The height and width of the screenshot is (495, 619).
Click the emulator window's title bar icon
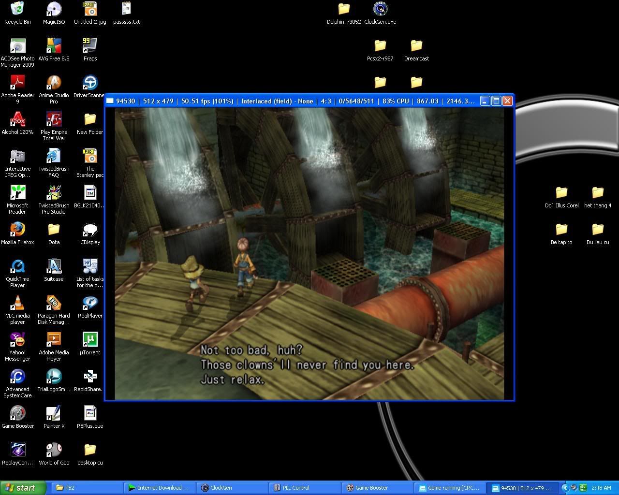(x=110, y=101)
